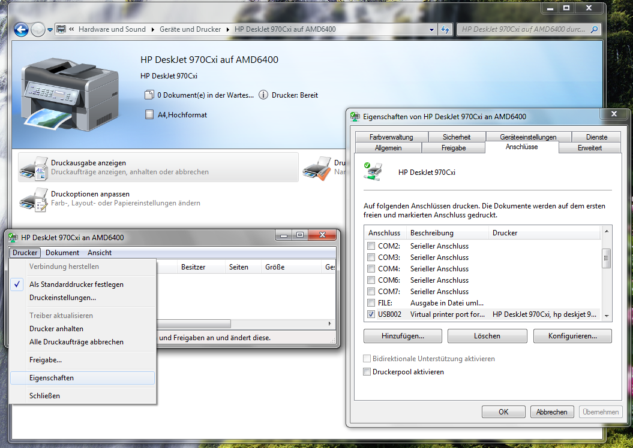Enable 'Druckerpool aktivieren' checkbox

(367, 372)
